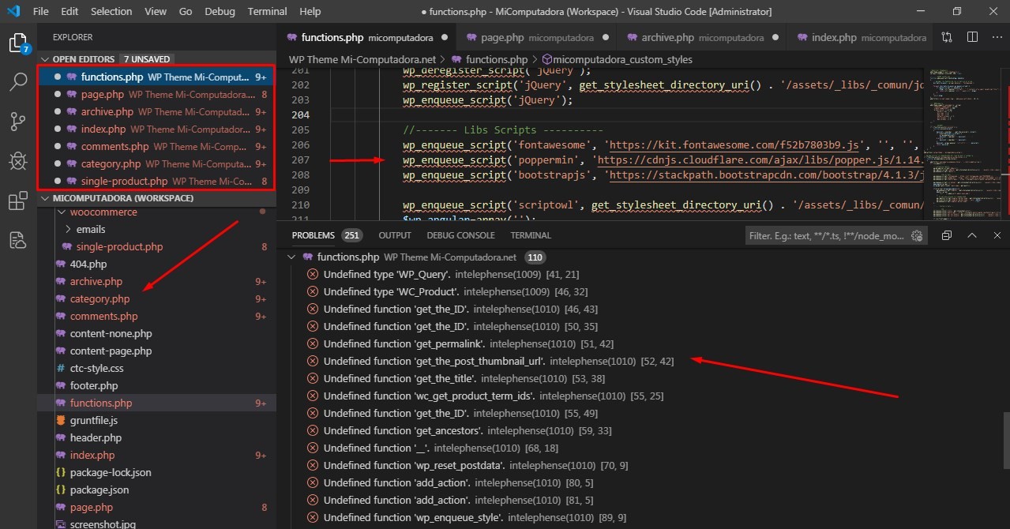1010x529 pixels.
Task: Split the editor to the right
Action: coord(972,37)
